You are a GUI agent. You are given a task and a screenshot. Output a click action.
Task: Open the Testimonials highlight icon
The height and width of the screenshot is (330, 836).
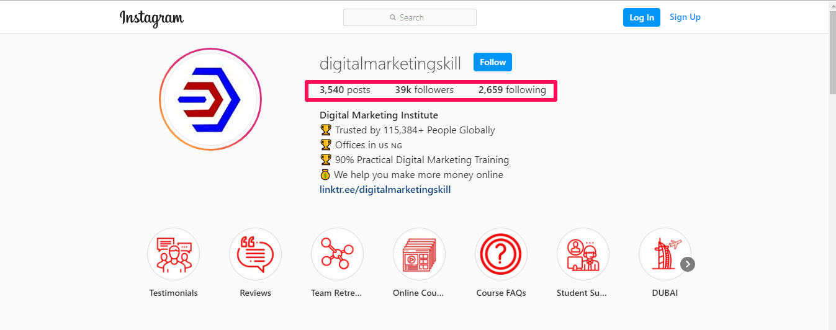[x=173, y=254]
